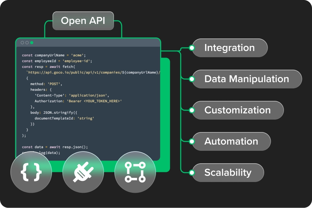Expand the Data Manipulation pill
This screenshot has width=312, height=208.
247,79
